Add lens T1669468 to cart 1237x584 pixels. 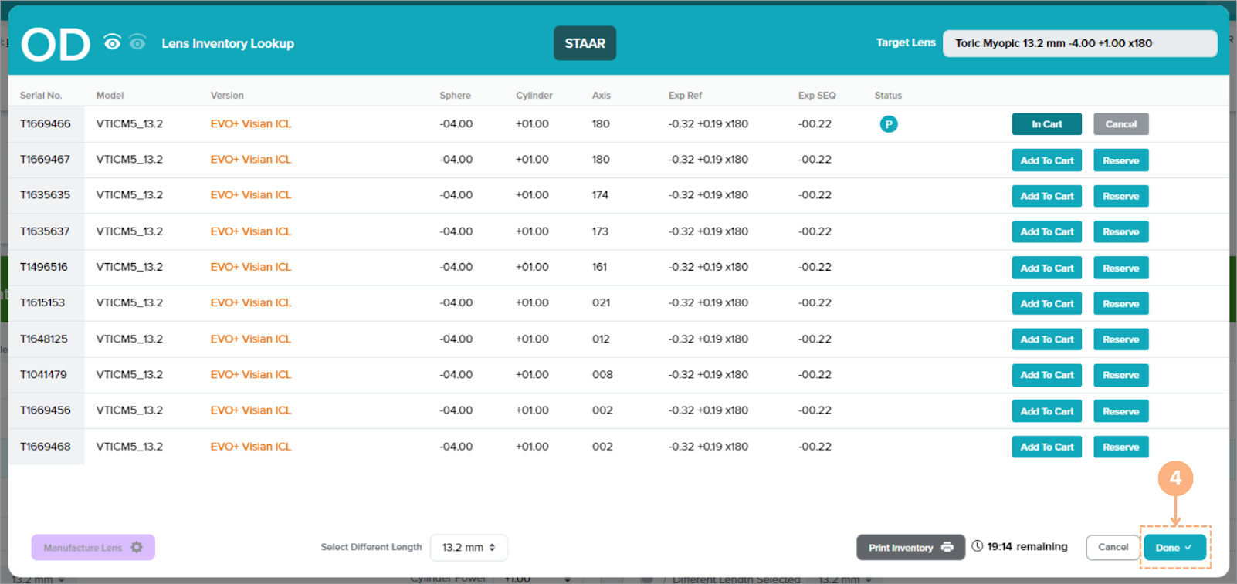pyautogui.click(x=1046, y=447)
